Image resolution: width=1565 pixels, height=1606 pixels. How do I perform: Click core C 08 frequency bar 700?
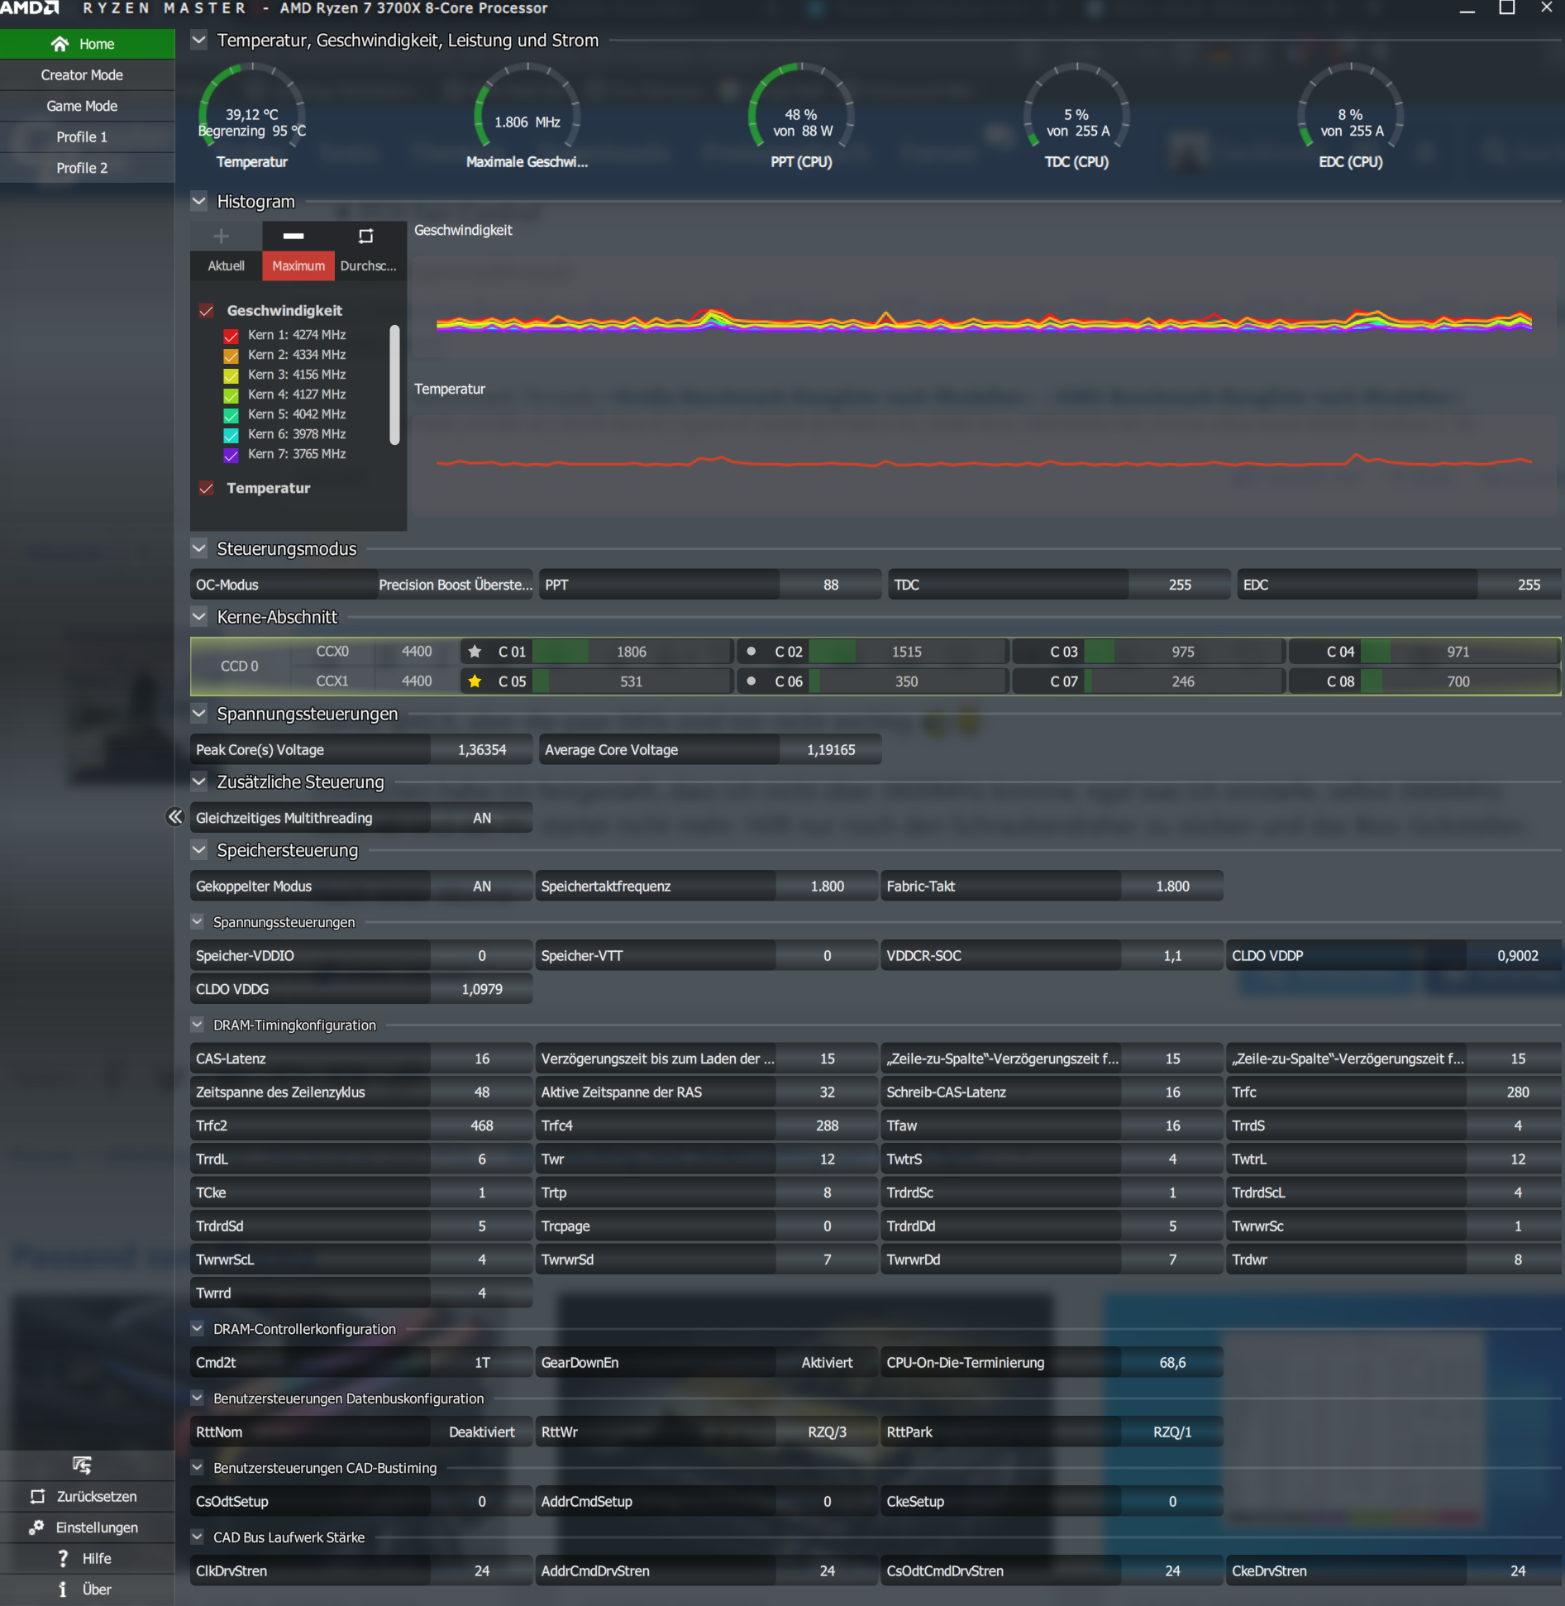tap(1460, 681)
